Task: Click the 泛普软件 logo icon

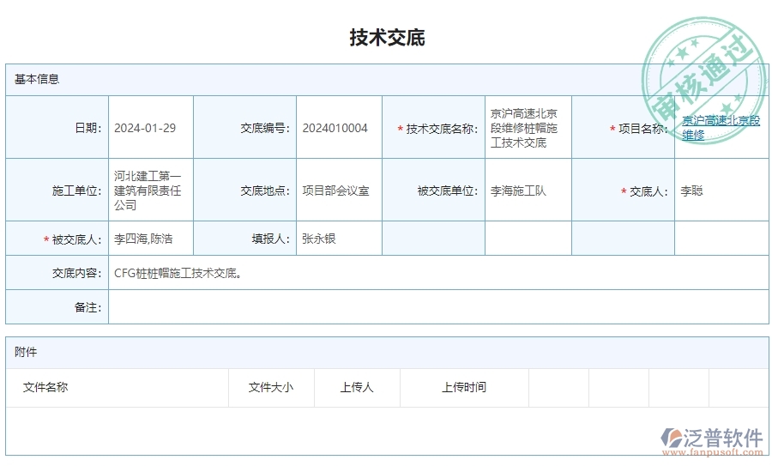Action: [672, 439]
